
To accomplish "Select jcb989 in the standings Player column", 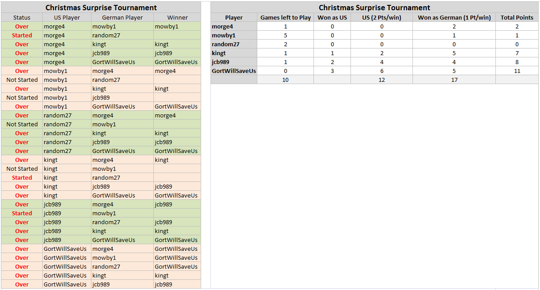I will coord(221,62).
